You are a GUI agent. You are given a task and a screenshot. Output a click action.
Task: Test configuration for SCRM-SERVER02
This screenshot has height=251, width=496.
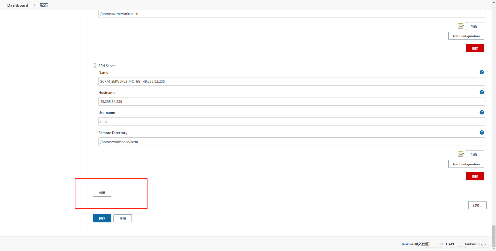[466, 164]
